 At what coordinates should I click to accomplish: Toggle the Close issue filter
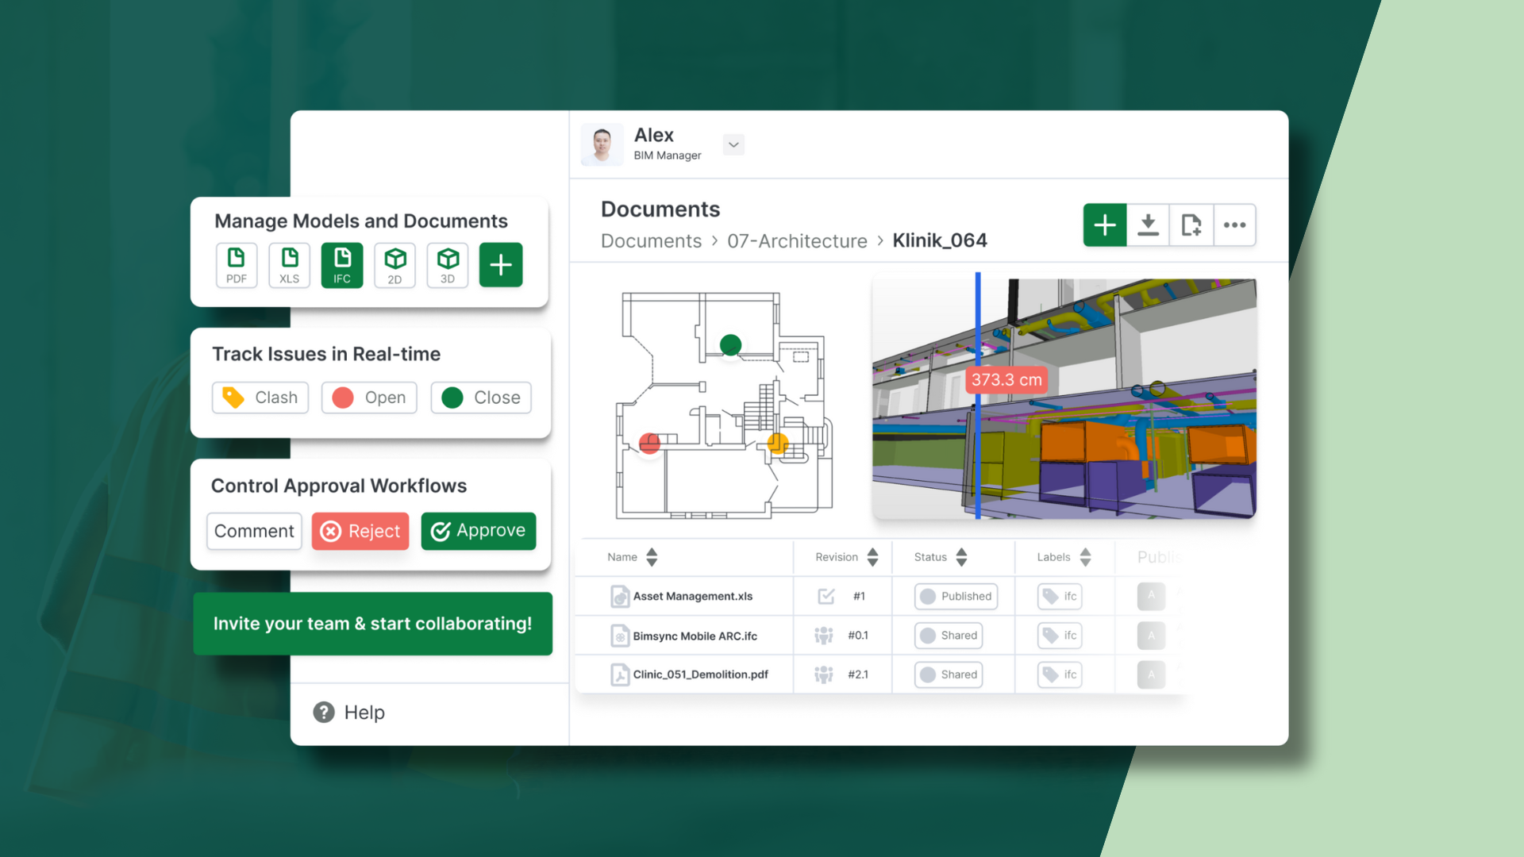(x=481, y=398)
